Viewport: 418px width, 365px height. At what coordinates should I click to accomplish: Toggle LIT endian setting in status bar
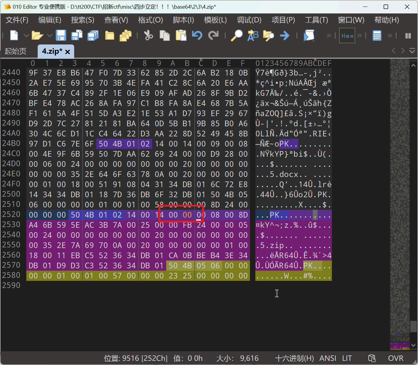coord(347,358)
